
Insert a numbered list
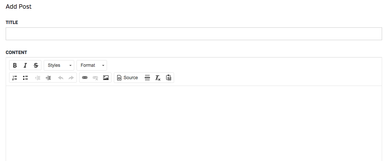pyautogui.click(x=15, y=78)
